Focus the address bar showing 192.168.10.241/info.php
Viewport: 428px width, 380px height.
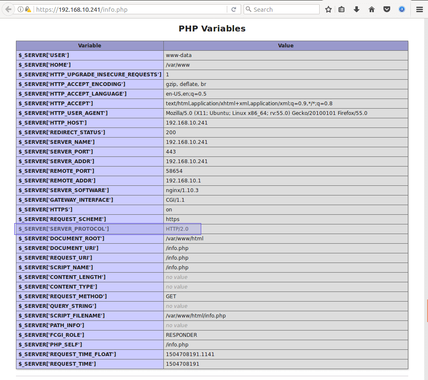pyautogui.click(x=131, y=10)
